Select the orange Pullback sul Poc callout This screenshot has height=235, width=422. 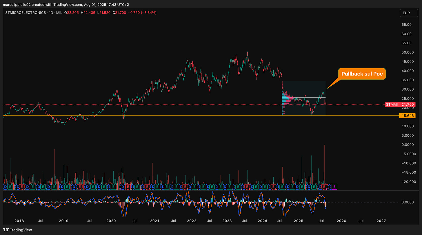[x=362, y=74]
